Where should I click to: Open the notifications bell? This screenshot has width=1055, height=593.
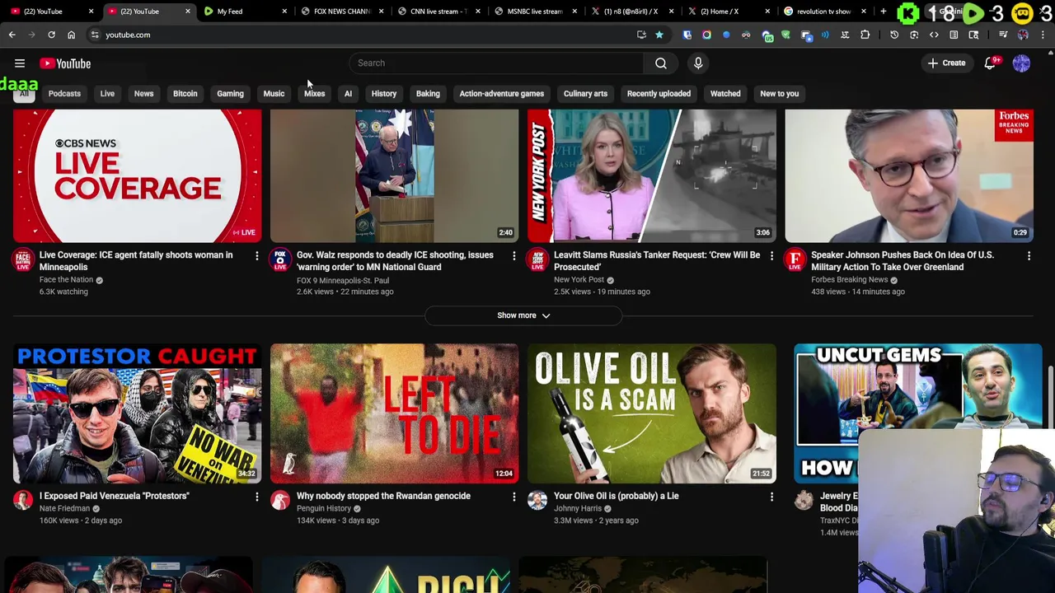pos(990,63)
